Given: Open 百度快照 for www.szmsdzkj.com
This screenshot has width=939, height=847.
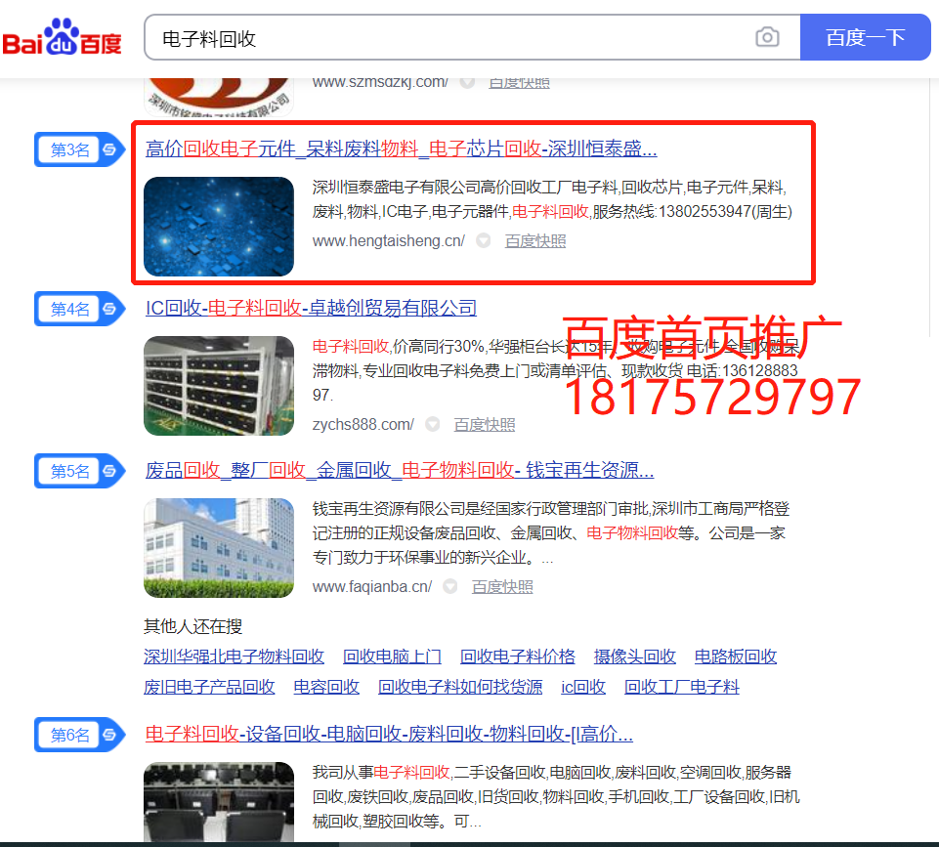Looking at the screenshot, I should (x=519, y=83).
